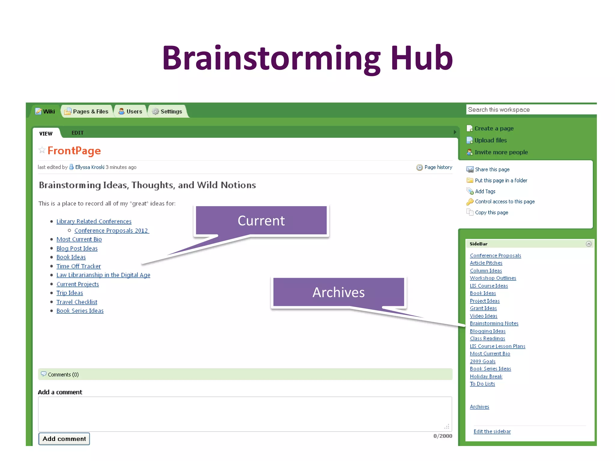The image size is (615, 461).
Task: Click the Invite more people icon
Action: 469,152
